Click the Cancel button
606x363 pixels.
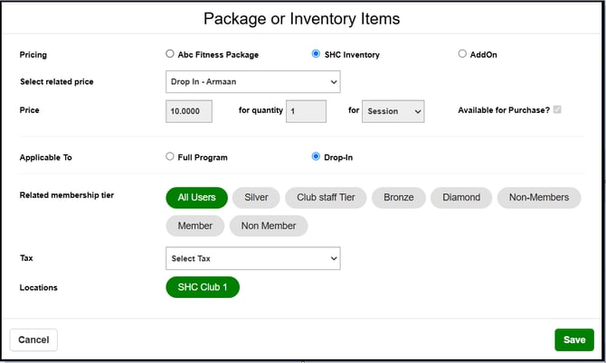(33, 340)
